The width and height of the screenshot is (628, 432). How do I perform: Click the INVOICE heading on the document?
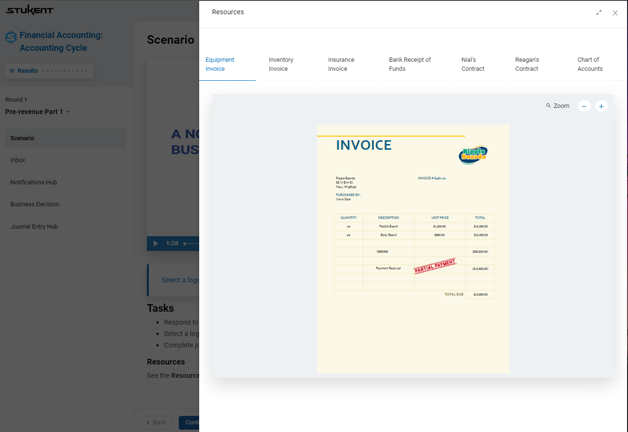click(x=364, y=145)
